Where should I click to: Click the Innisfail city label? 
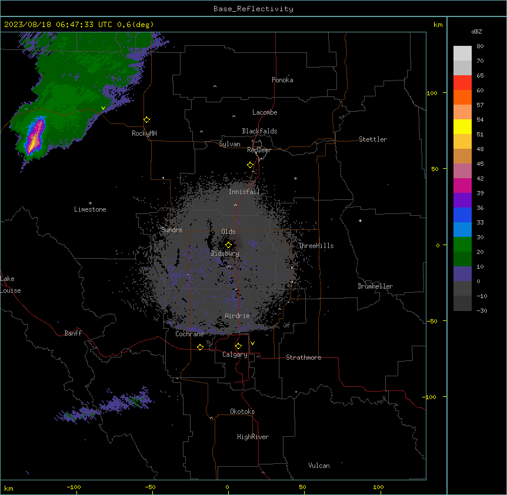pos(244,192)
